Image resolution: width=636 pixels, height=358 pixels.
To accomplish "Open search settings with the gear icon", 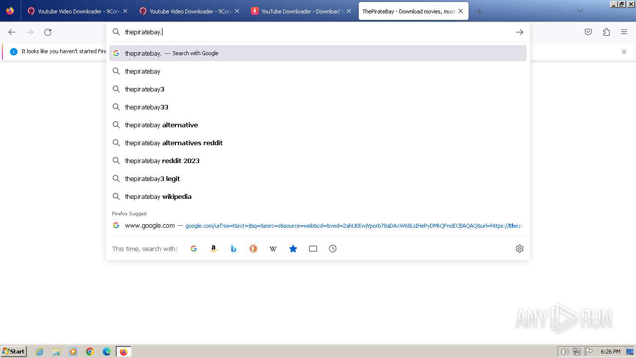I will 520,249.
